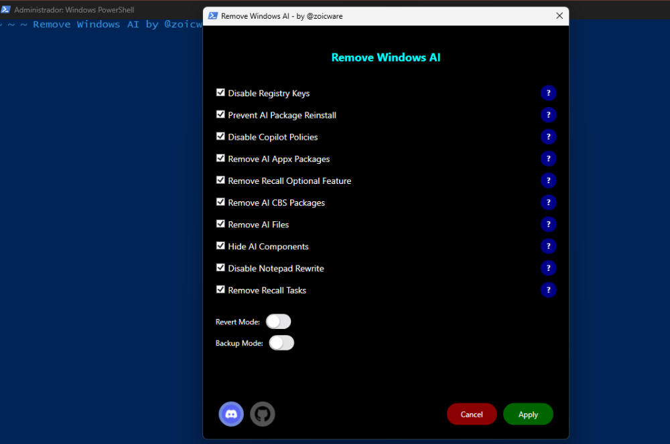Uncheck Remove AI Appx Packages
The height and width of the screenshot is (444, 670).
(x=220, y=158)
